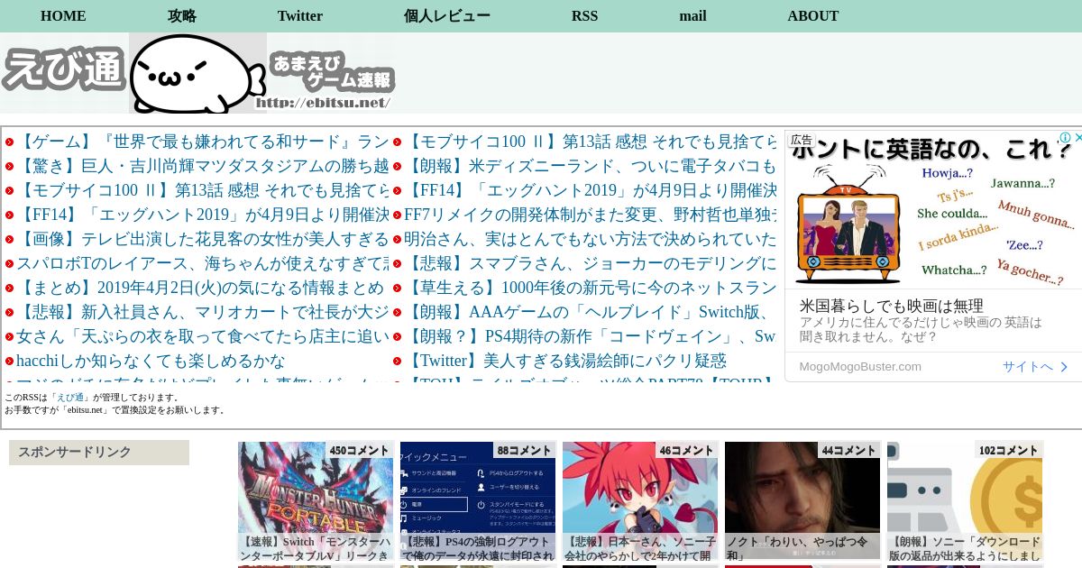This screenshot has width=1082, height=568.
Task: Click the えび通 logo text image
Action: tap(64, 69)
